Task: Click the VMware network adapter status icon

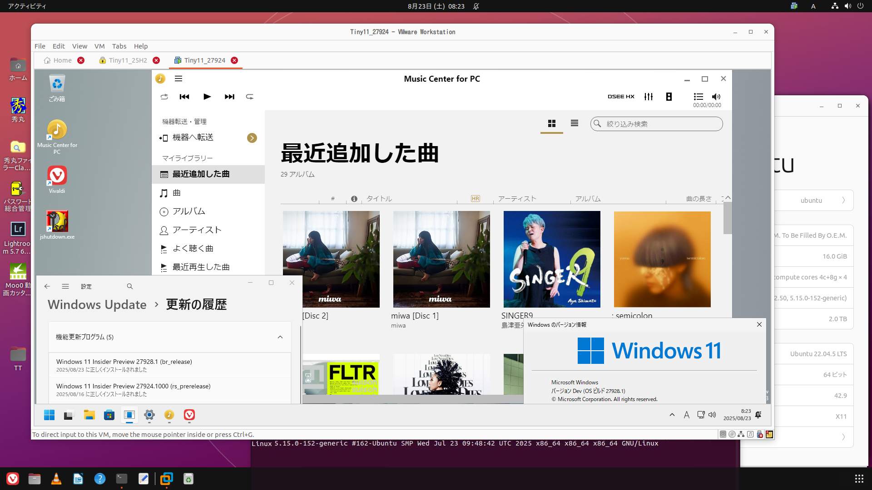Action: (x=741, y=434)
